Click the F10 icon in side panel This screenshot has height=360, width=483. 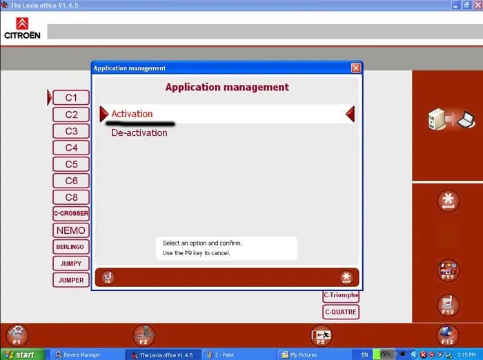point(448,306)
